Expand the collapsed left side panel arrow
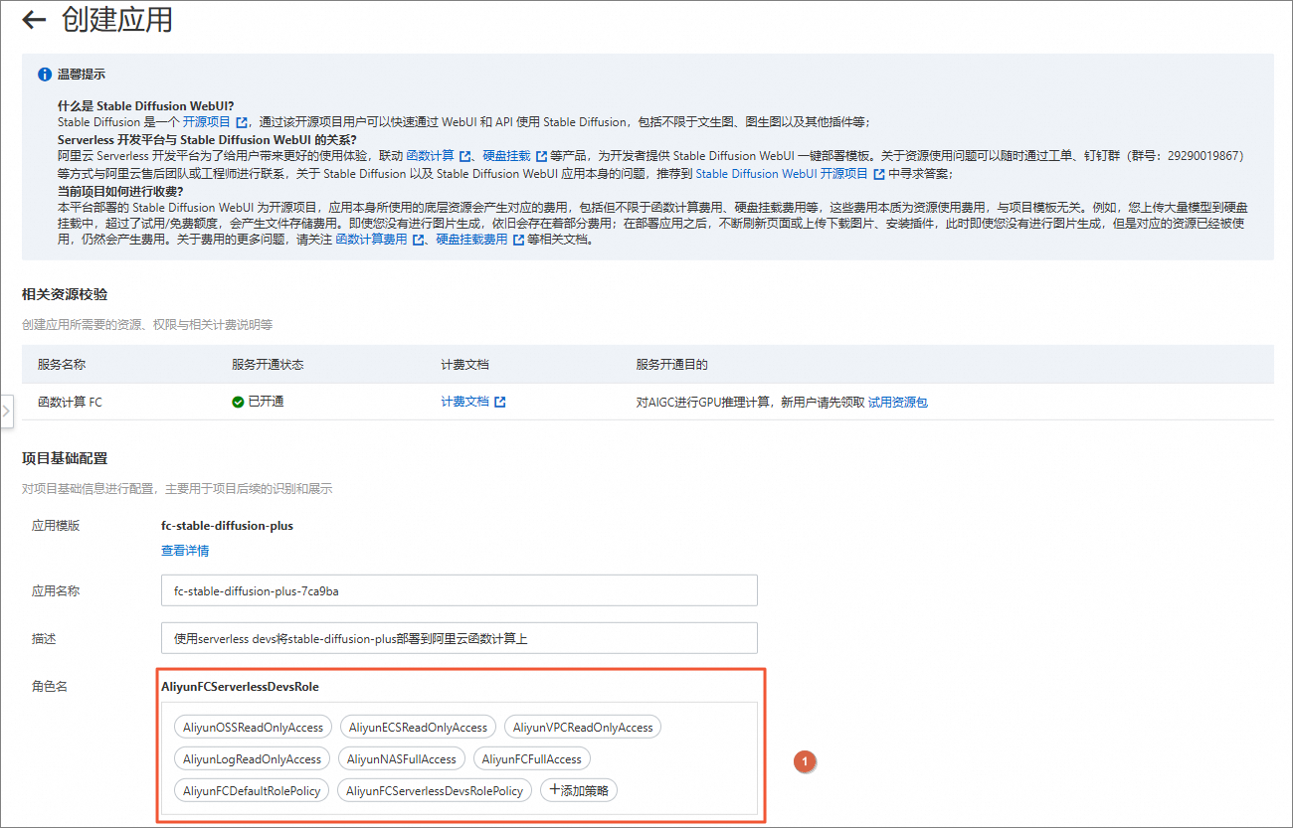The height and width of the screenshot is (828, 1293). tap(5, 411)
